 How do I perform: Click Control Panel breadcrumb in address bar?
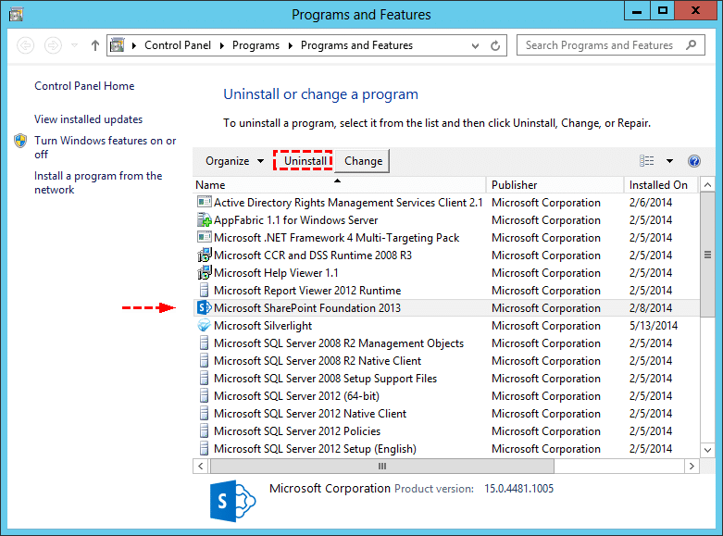178,45
